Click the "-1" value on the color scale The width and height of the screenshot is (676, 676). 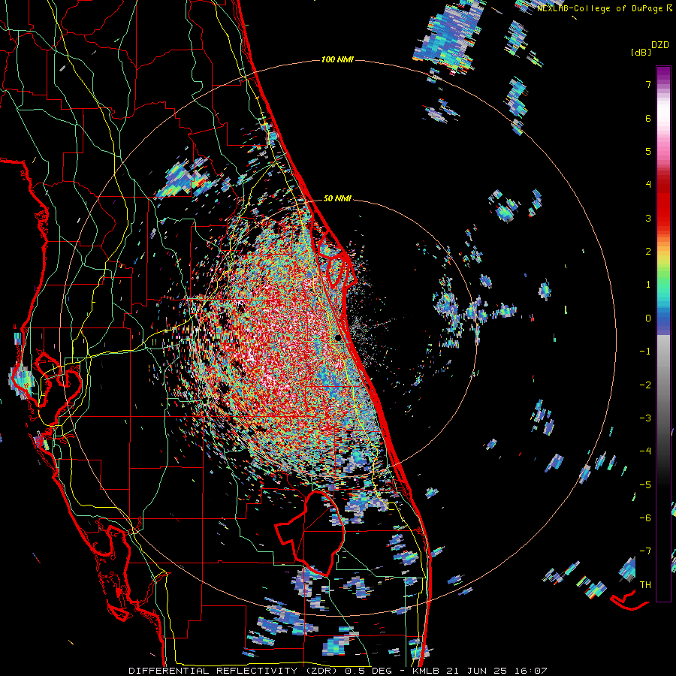(645, 352)
